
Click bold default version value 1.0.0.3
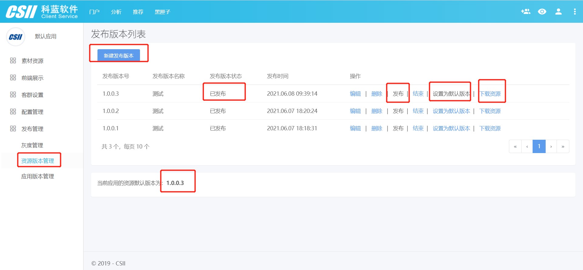click(x=175, y=183)
